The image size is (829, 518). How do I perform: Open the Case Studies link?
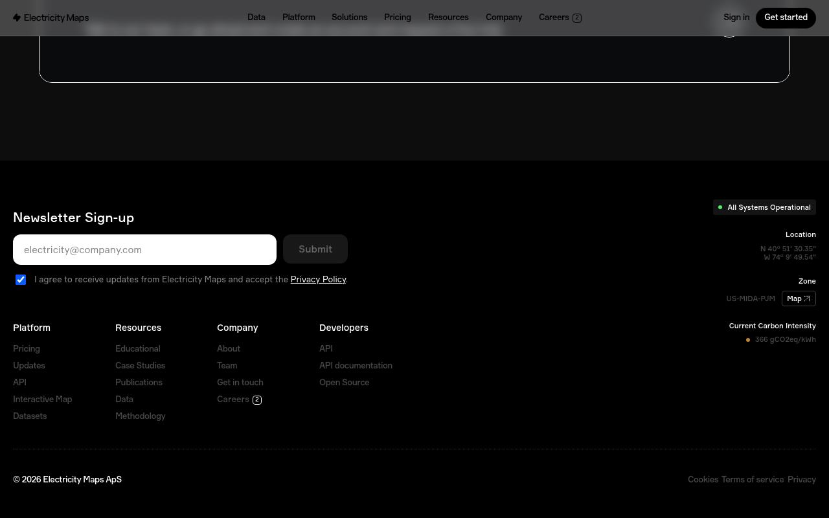140,365
